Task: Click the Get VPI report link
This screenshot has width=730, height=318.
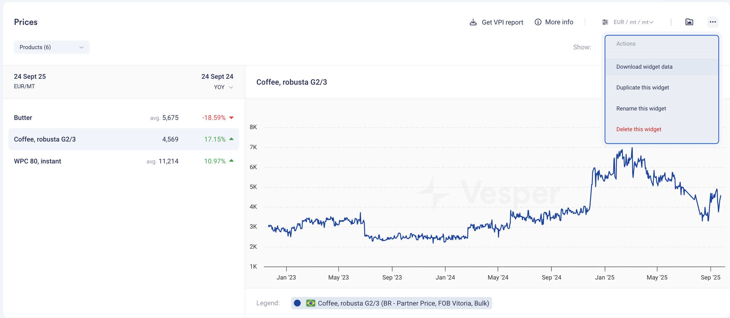Action: [502, 22]
